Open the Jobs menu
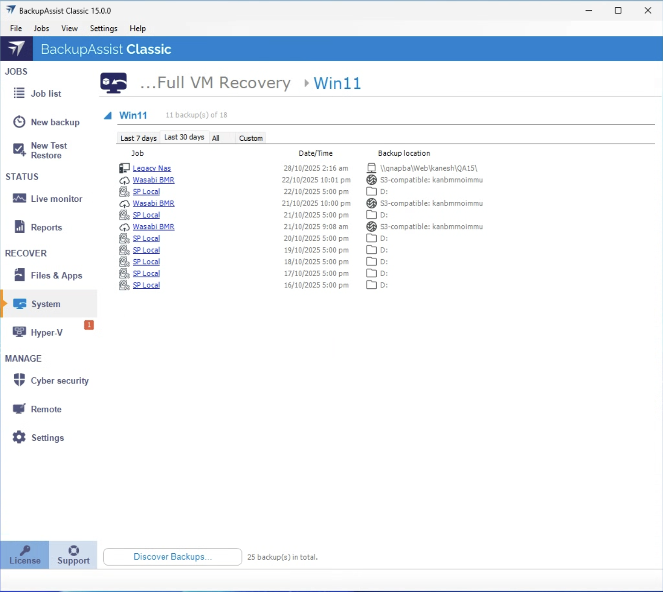Viewport: 663px width, 592px height. pos(41,28)
